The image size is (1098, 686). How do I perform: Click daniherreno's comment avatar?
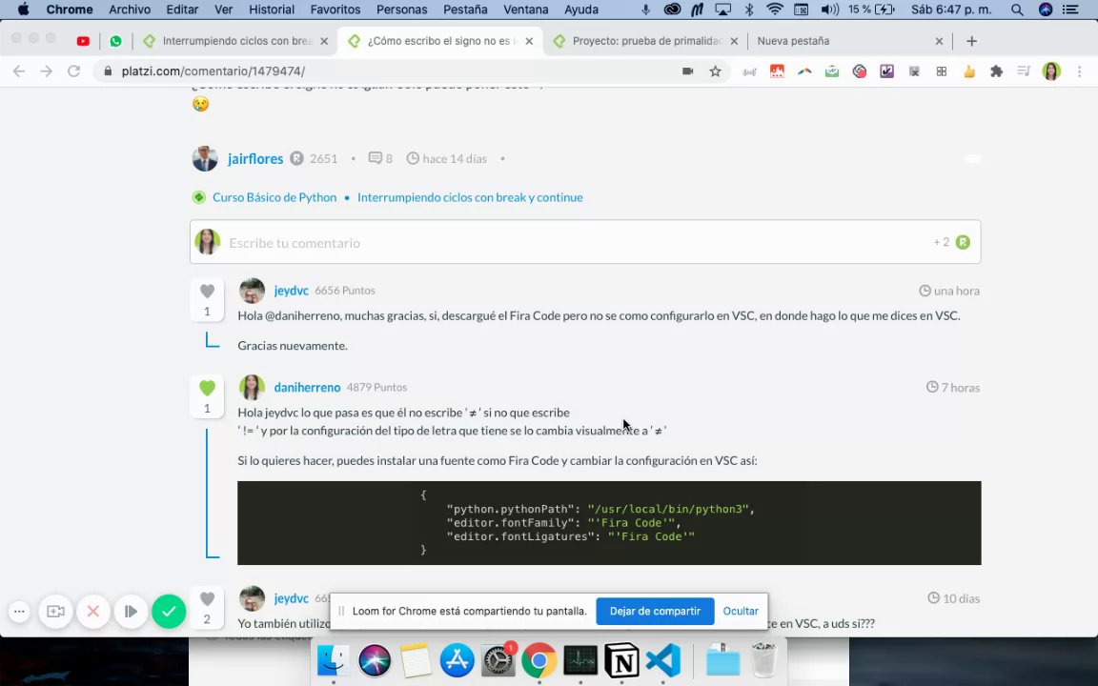pyautogui.click(x=252, y=387)
